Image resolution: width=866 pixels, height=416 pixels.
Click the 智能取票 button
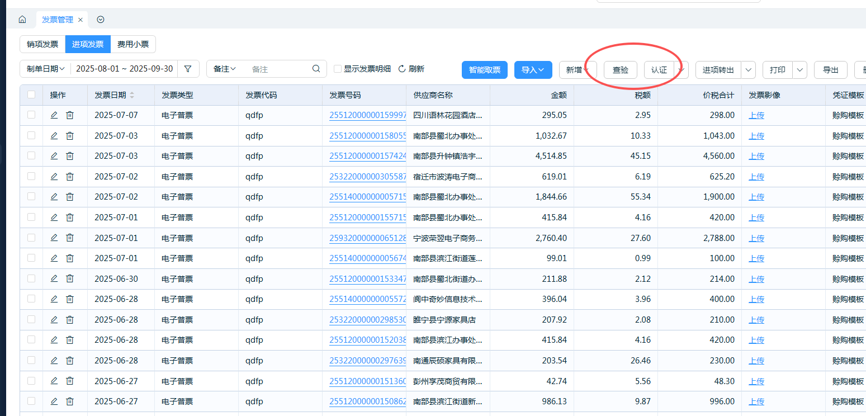[484, 70]
